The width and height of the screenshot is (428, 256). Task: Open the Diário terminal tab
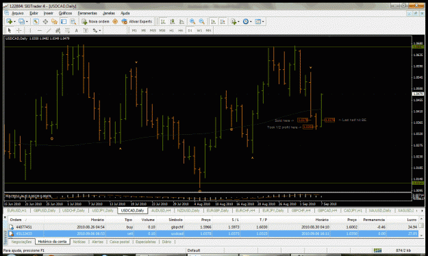tap(166, 242)
